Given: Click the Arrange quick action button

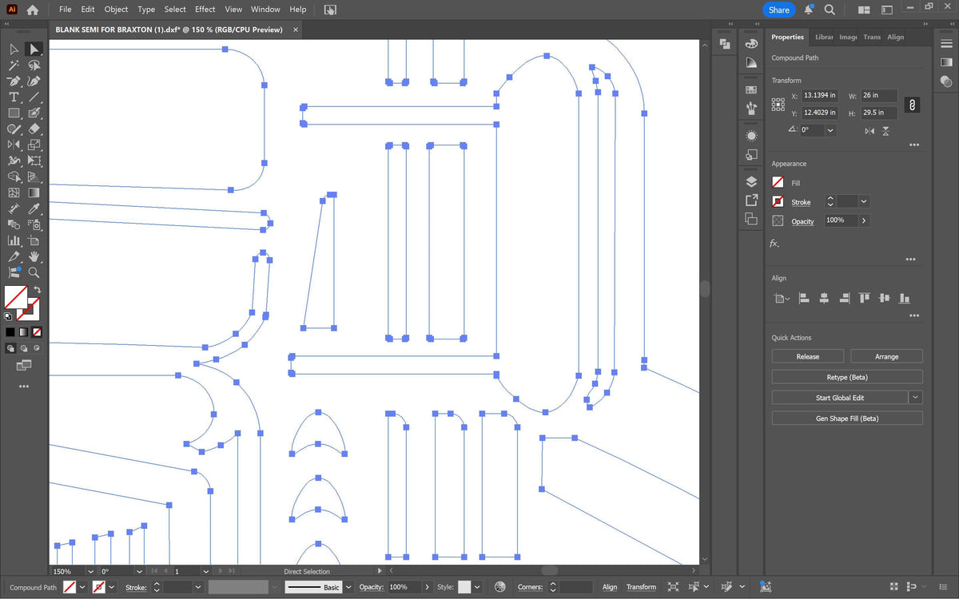Looking at the screenshot, I should (886, 356).
